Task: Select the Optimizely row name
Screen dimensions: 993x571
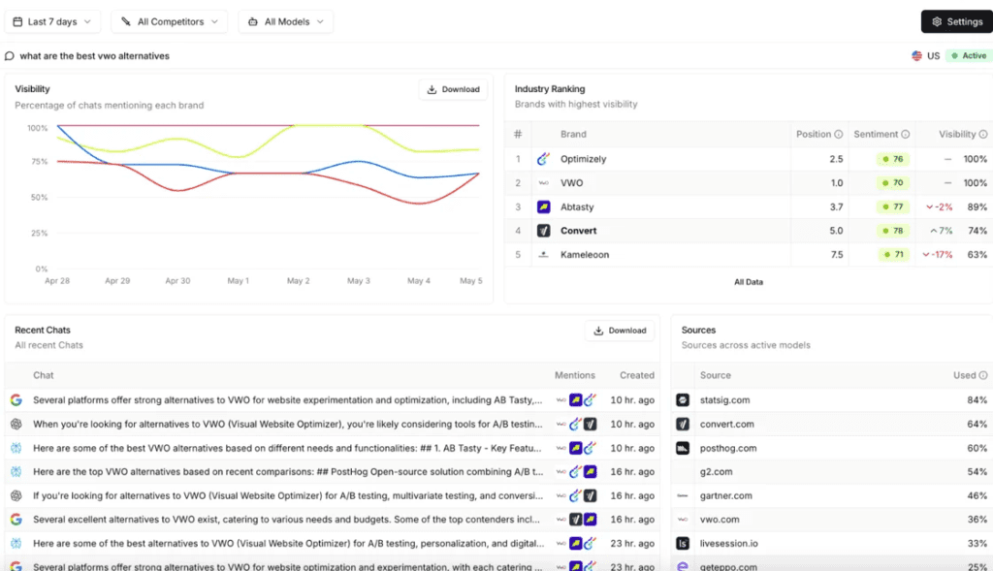Action: (583, 159)
